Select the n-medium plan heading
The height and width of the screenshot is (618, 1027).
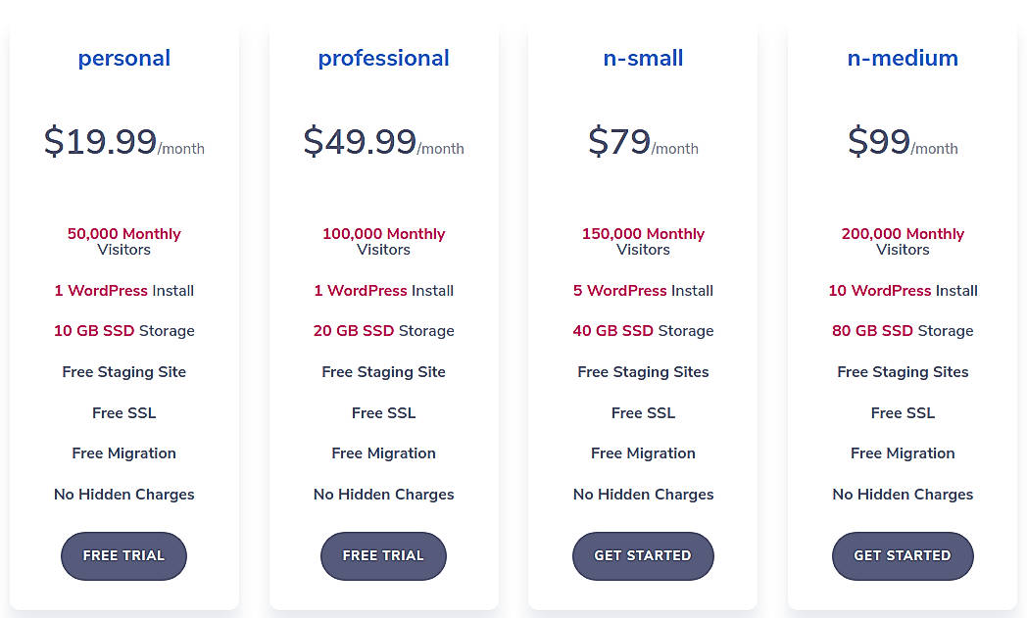[903, 58]
